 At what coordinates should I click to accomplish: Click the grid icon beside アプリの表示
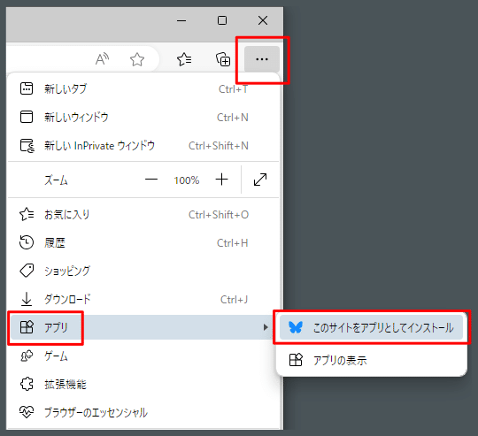[296, 360]
